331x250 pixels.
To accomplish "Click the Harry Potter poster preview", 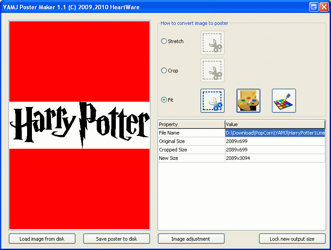I will click(x=79, y=125).
